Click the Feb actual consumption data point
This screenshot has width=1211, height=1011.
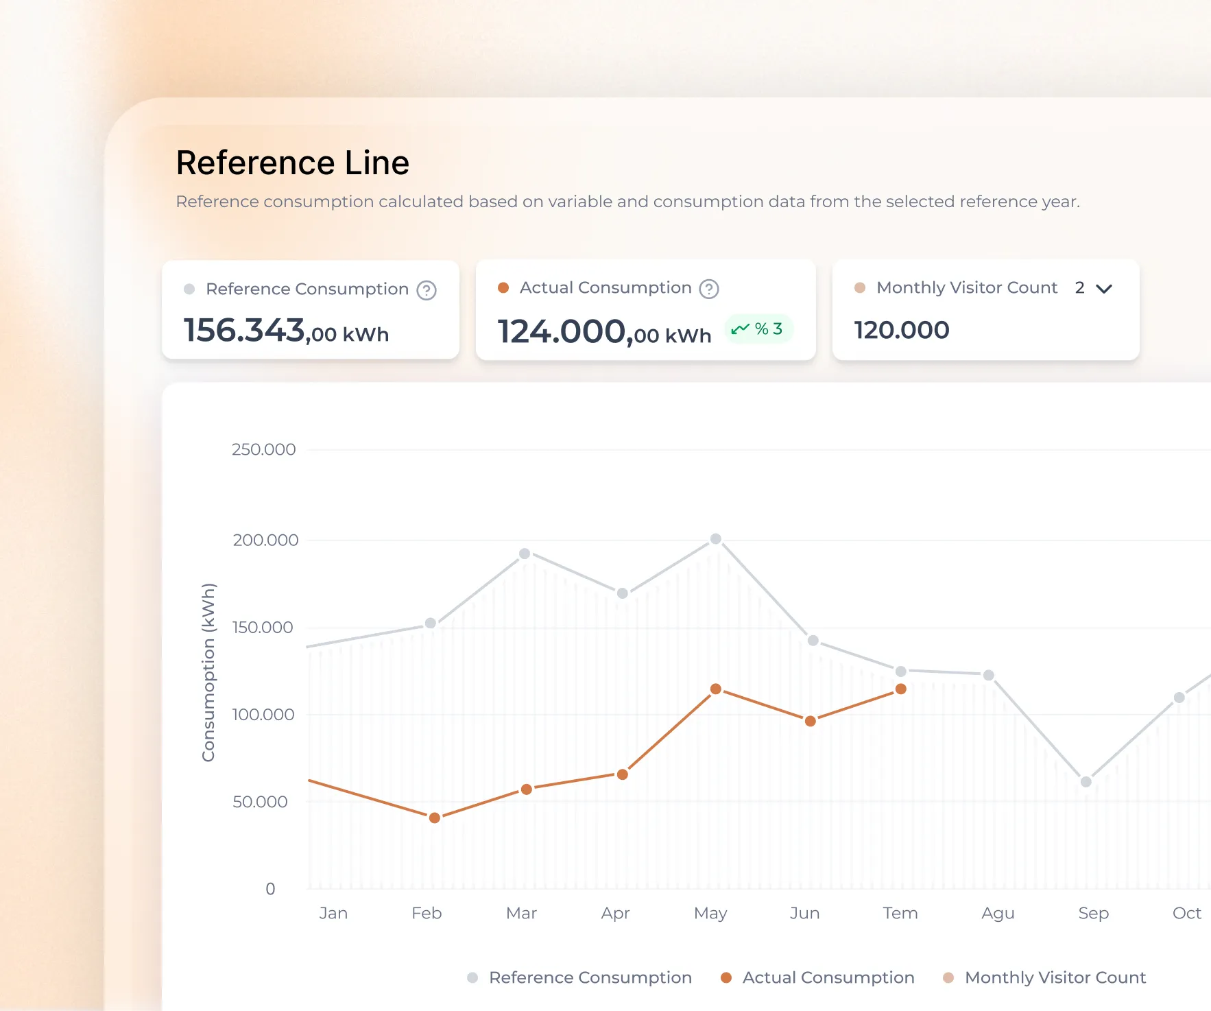coord(434,818)
